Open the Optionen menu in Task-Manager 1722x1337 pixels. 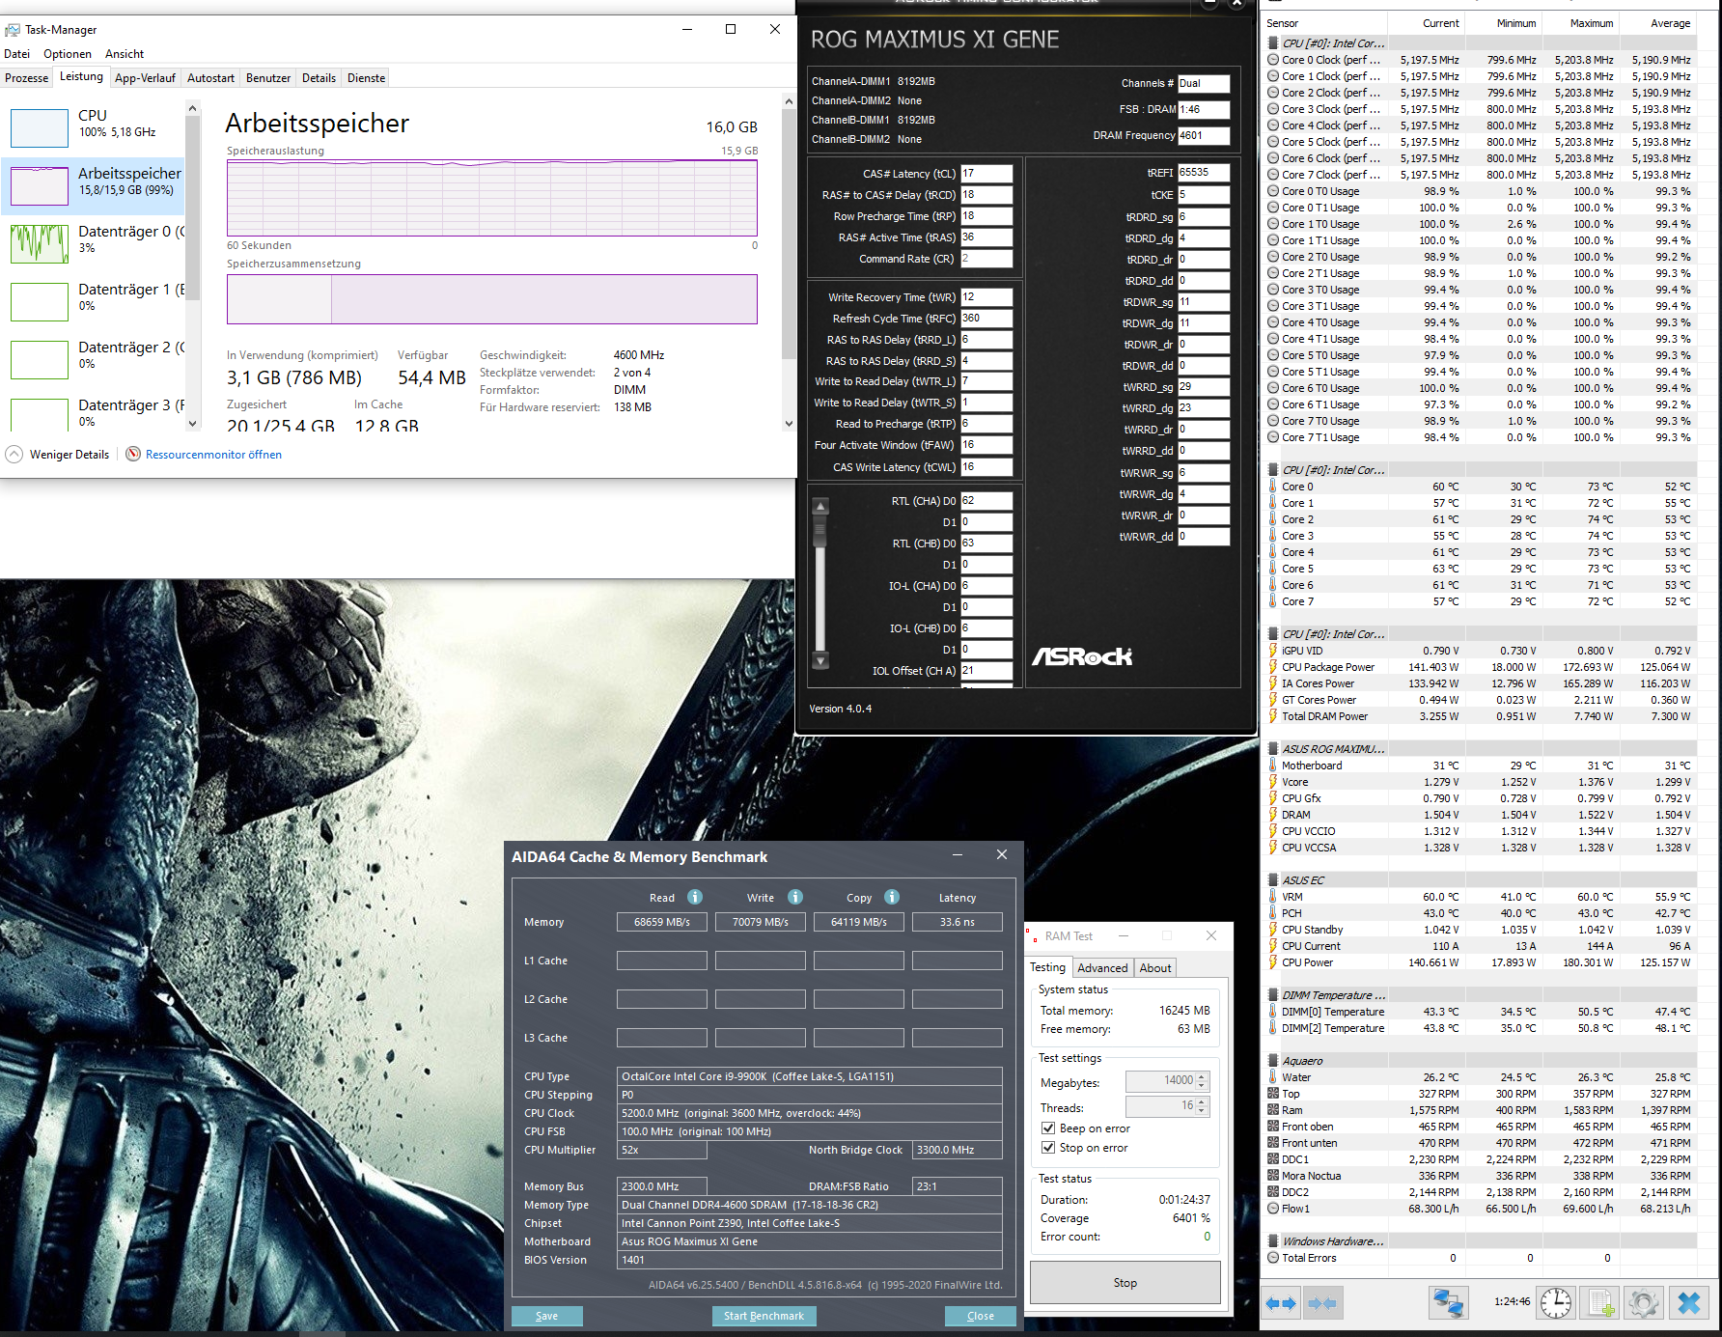tap(68, 54)
